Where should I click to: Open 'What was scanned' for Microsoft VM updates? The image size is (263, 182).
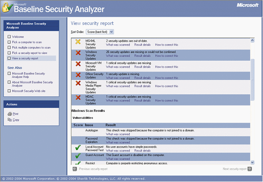[x=118, y=67]
